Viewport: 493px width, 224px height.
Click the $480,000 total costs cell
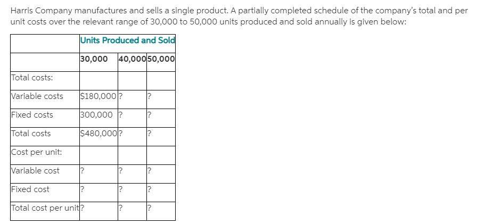point(98,134)
